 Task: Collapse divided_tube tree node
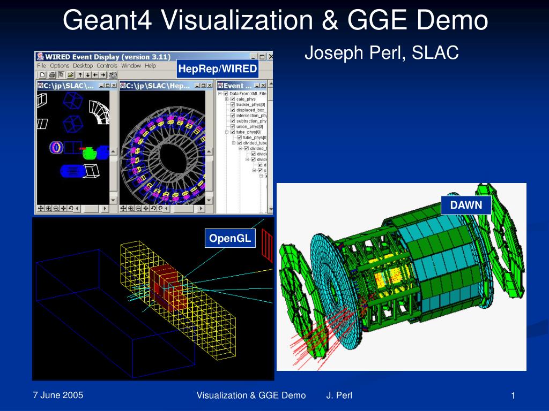(234, 143)
